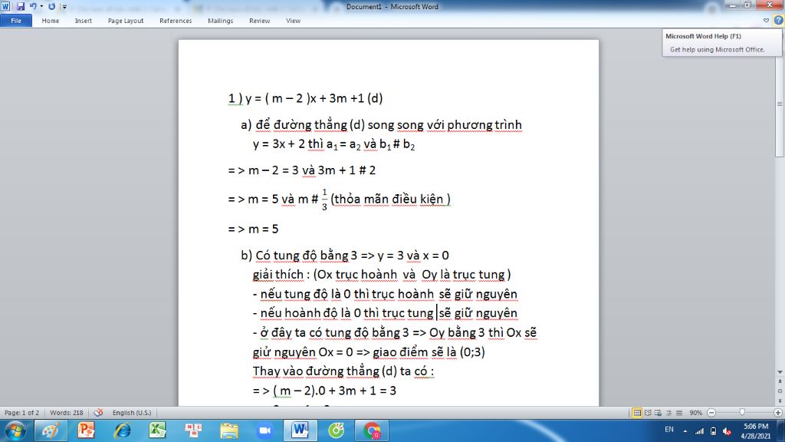Click the Undo arrow icon
The height and width of the screenshot is (442, 785).
pos(33,6)
